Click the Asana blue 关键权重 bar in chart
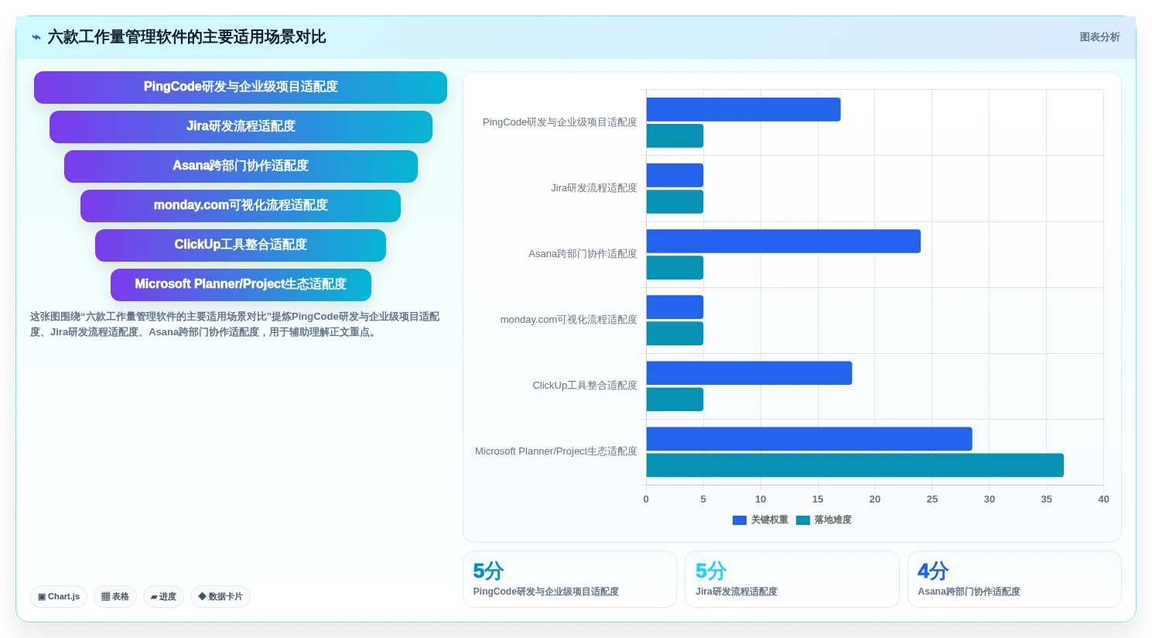The image size is (1152, 638). click(x=784, y=242)
